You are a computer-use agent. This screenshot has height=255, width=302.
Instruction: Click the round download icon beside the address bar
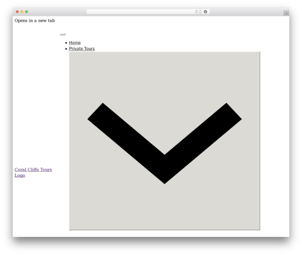205,12
